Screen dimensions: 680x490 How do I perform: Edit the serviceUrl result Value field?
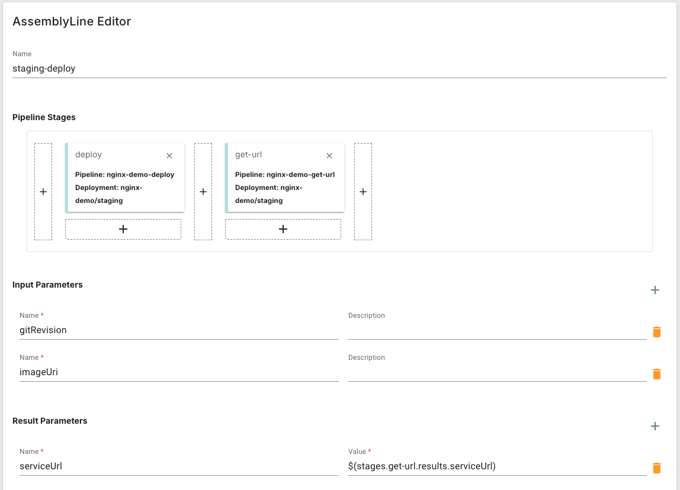(x=497, y=466)
